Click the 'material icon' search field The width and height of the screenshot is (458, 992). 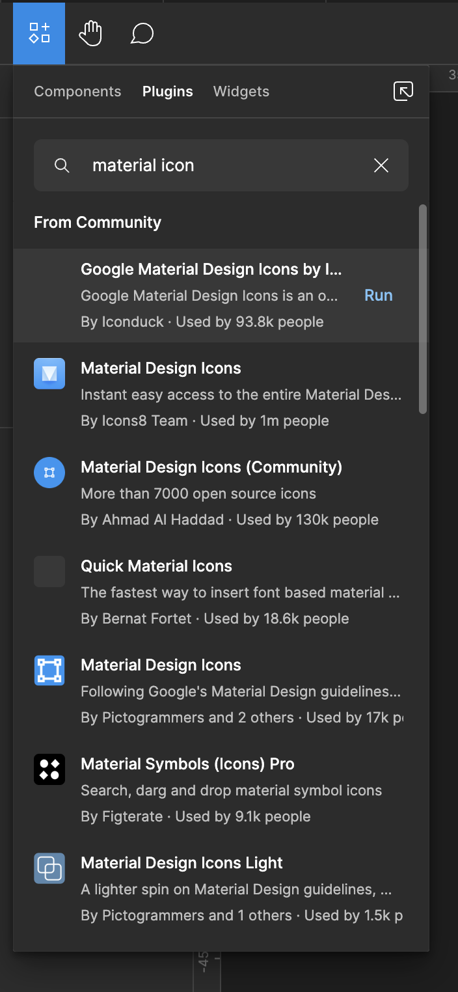(x=221, y=165)
